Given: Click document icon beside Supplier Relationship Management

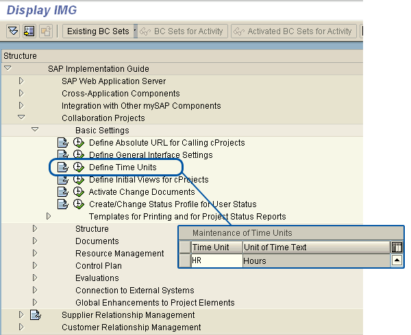Looking at the screenshot, I should [36, 314].
